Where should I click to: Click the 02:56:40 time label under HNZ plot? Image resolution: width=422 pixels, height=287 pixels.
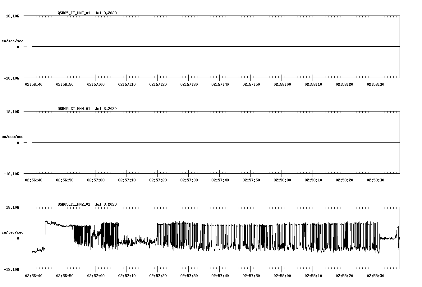[34, 276]
